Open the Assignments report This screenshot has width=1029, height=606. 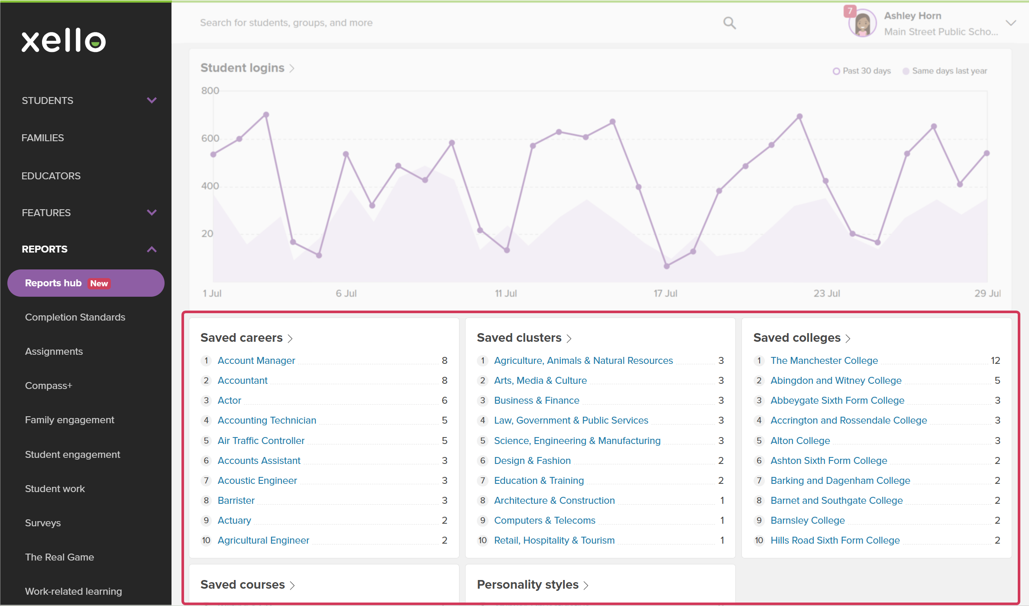pos(54,351)
